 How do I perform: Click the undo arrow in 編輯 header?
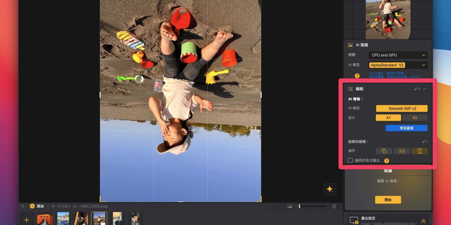click(417, 89)
